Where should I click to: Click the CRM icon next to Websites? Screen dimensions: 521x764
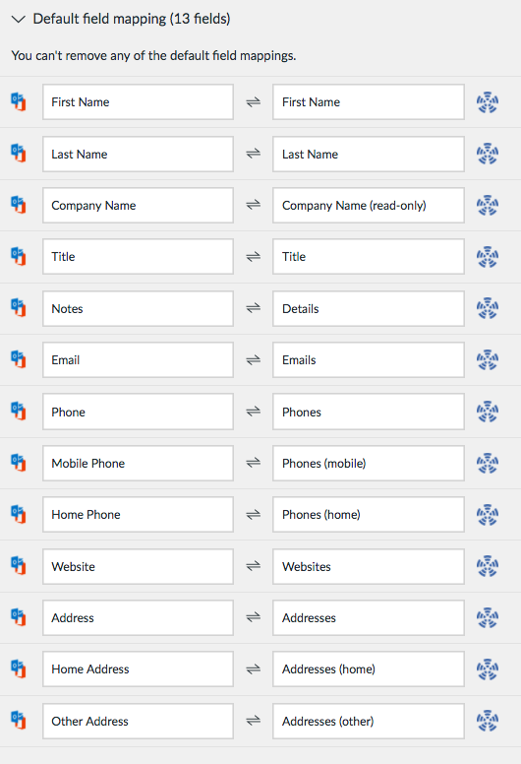[x=487, y=566]
